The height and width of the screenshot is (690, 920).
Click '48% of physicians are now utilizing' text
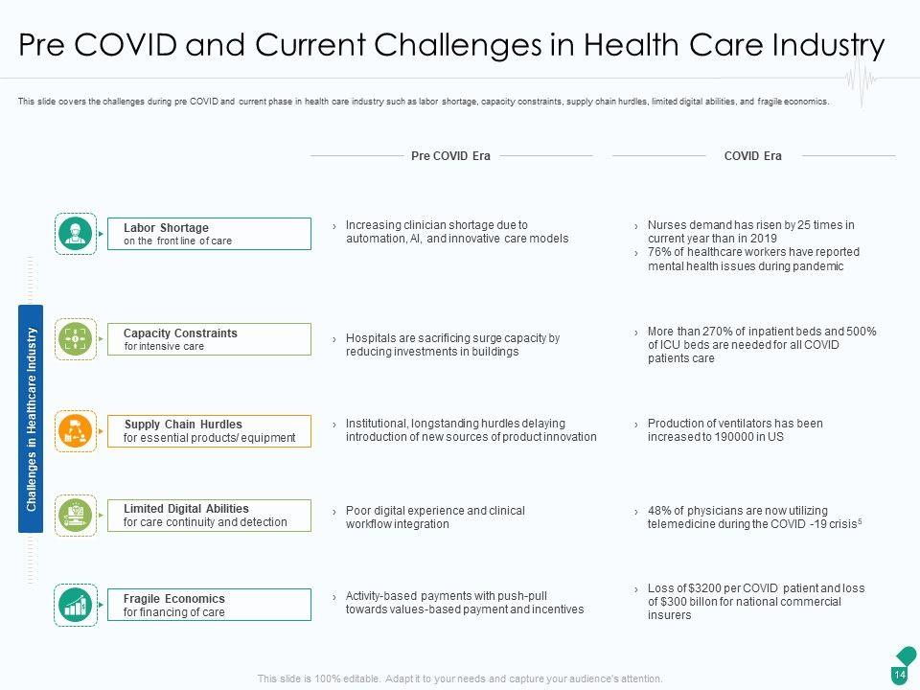pyautogui.click(x=754, y=517)
